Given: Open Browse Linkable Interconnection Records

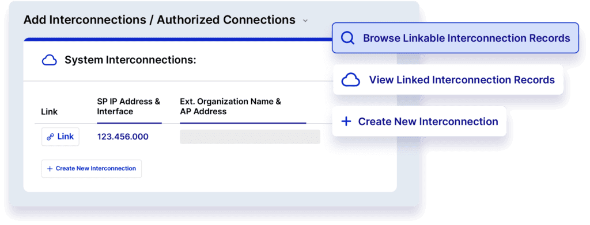Looking at the screenshot, I should click(455, 38).
